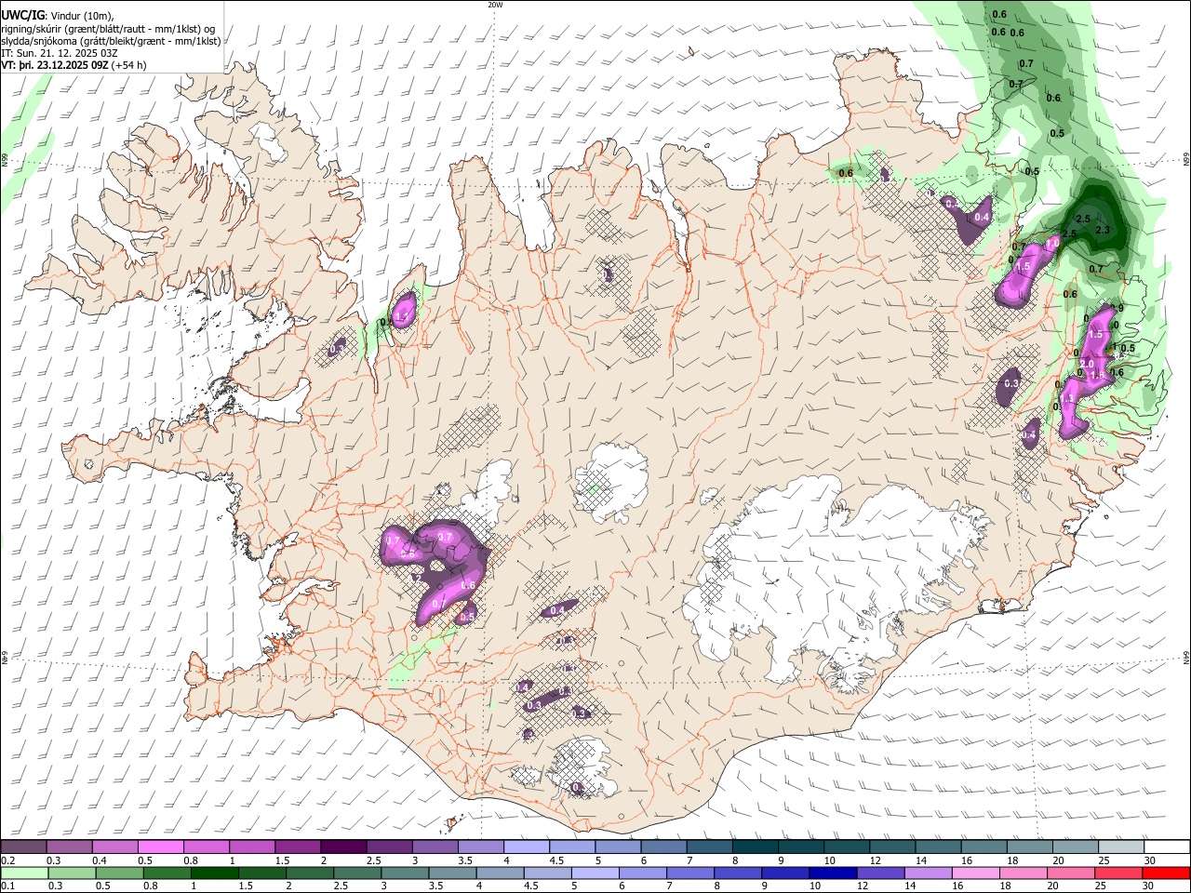Select the 'slydda/snjókoma' legend description line
Image resolution: width=1191 pixels, height=893 pixels.
coord(111,41)
